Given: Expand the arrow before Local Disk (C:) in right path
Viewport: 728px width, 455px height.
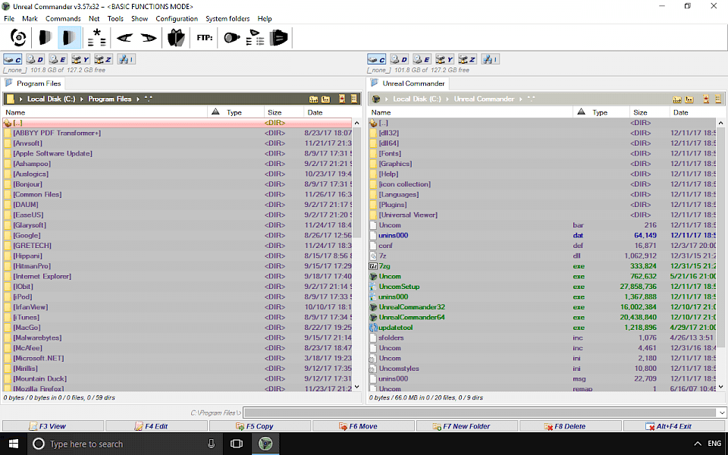Looking at the screenshot, I should pyautogui.click(x=387, y=99).
